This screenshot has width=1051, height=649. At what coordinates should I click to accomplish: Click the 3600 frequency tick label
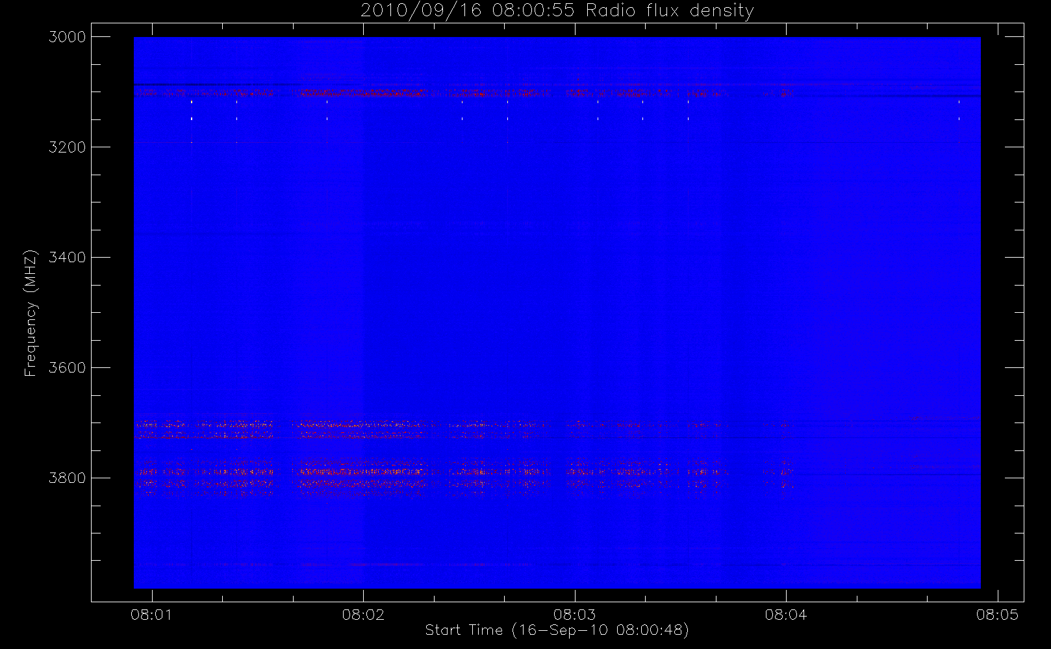[x=68, y=368]
